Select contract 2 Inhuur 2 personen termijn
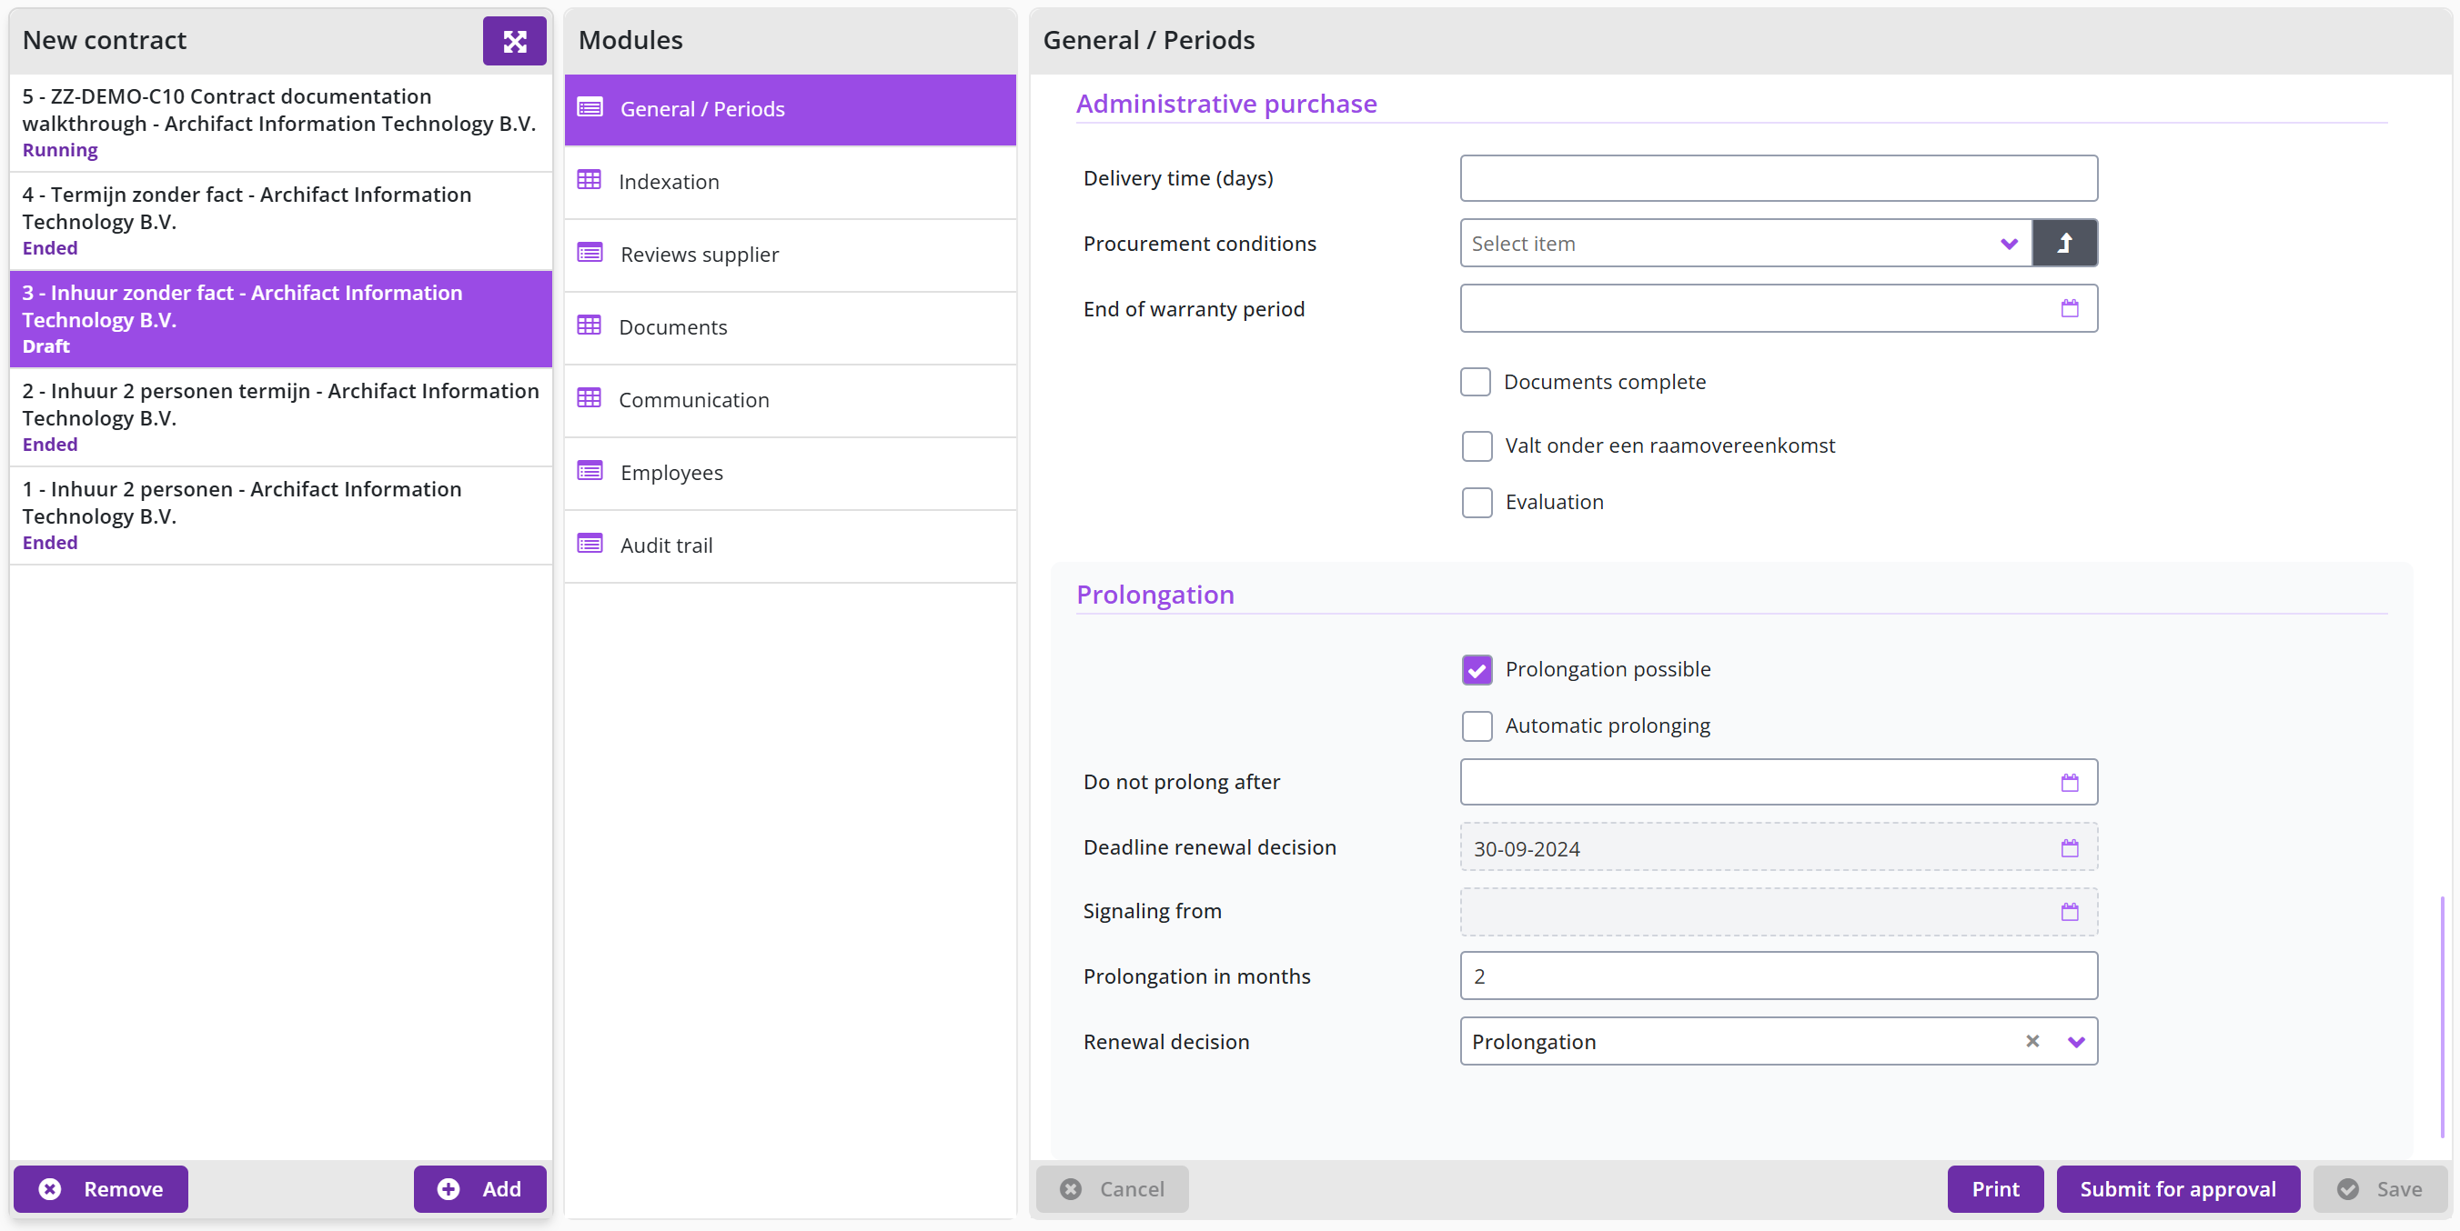The width and height of the screenshot is (2460, 1231). coord(281,418)
